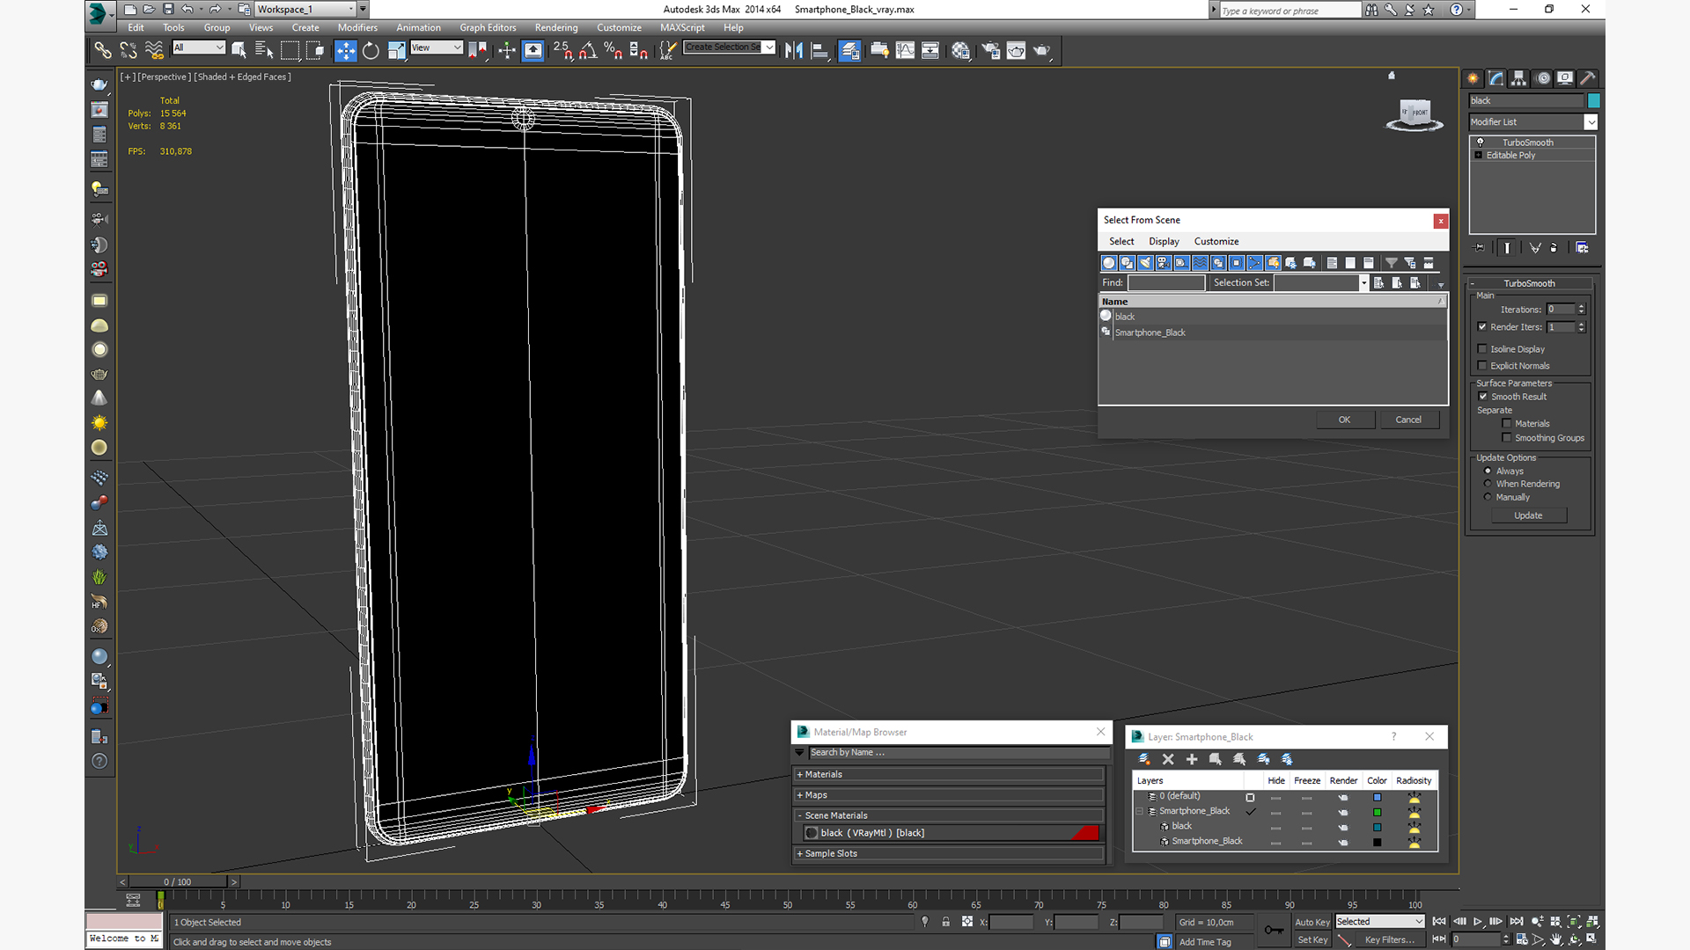Open the All selection filter dropdown
Image resolution: width=1690 pixels, height=950 pixels.
coord(199,47)
